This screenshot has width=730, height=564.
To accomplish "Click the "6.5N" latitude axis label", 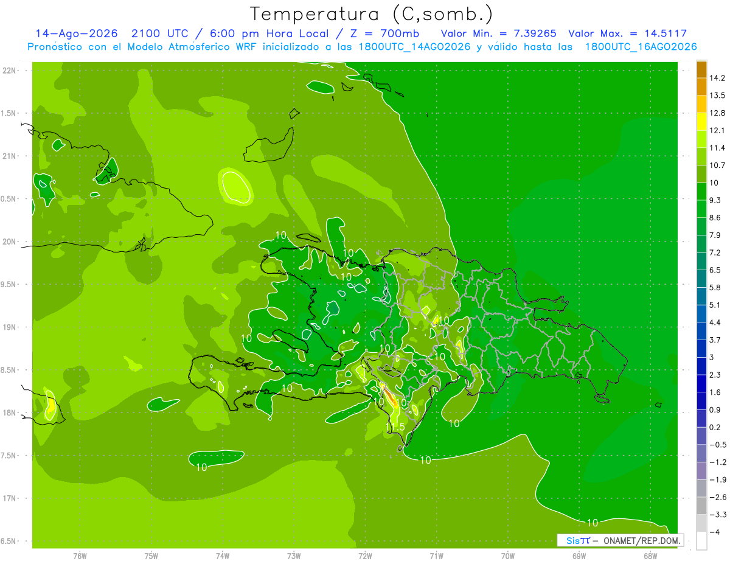I will coord(9,541).
